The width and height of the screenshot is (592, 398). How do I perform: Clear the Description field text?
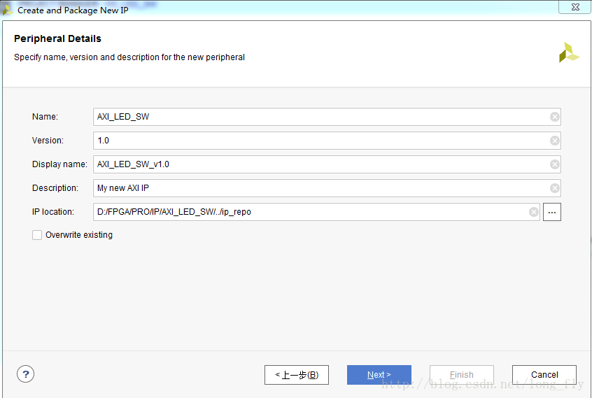point(555,188)
